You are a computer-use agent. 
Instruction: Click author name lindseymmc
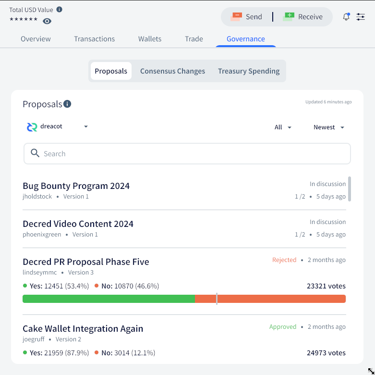coord(40,272)
